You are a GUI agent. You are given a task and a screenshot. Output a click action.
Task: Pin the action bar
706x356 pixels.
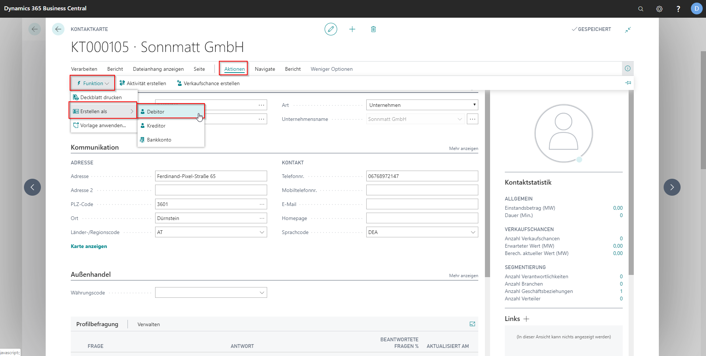coord(628,83)
